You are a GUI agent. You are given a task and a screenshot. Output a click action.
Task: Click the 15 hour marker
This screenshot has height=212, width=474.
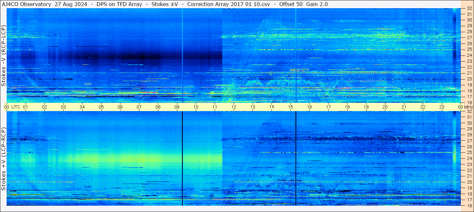coord(290,107)
